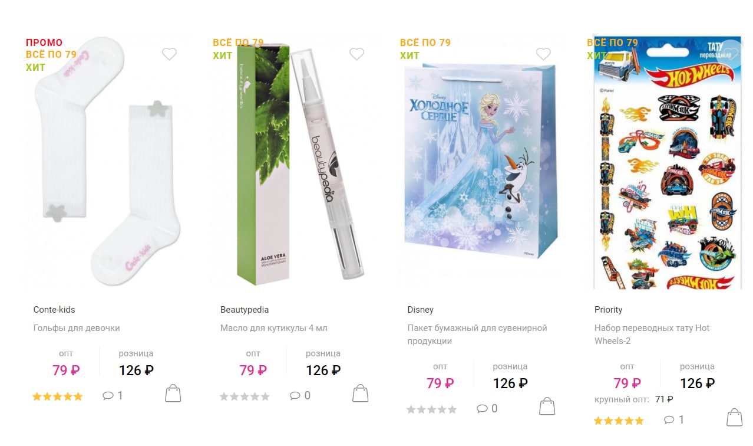This screenshot has width=753, height=446.
Task: Open 'Масло для кутикулы 4 мл' product link
Action: click(274, 328)
